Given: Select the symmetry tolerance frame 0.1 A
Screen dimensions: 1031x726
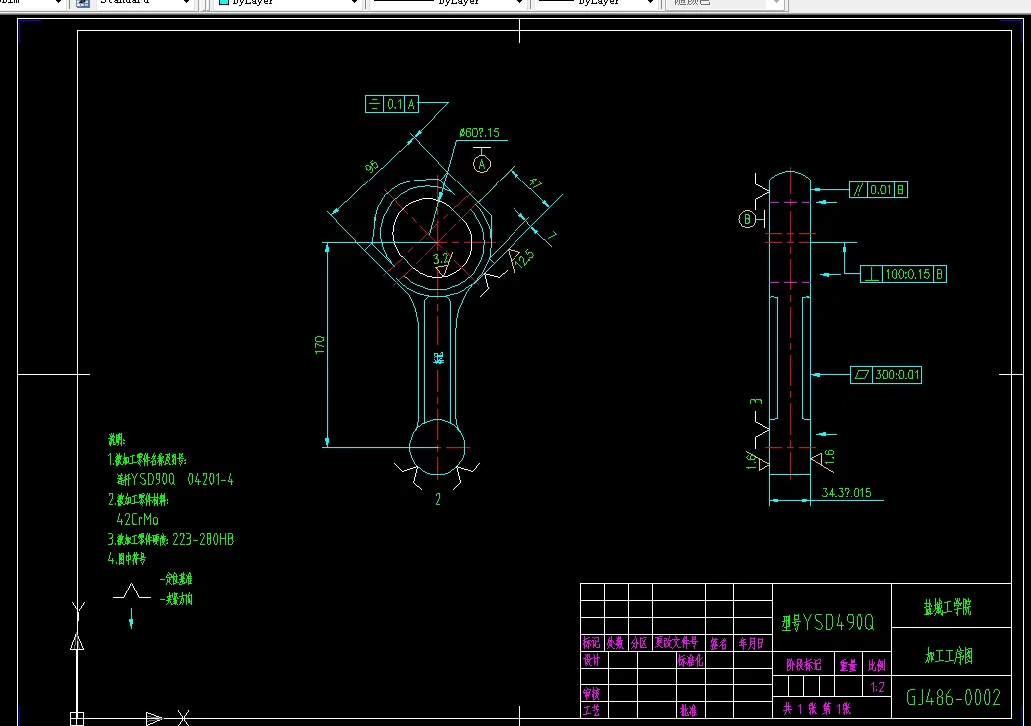Looking at the screenshot, I should click(392, 104).
